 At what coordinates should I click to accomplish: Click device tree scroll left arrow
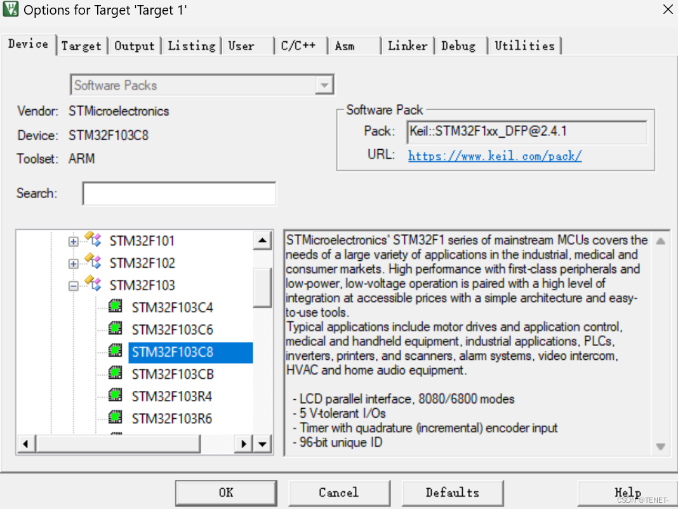point(26,444)
